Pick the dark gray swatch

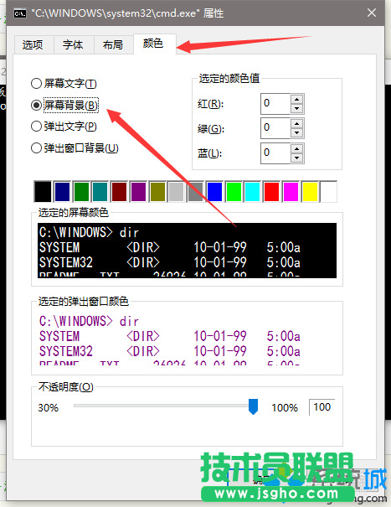196,192
